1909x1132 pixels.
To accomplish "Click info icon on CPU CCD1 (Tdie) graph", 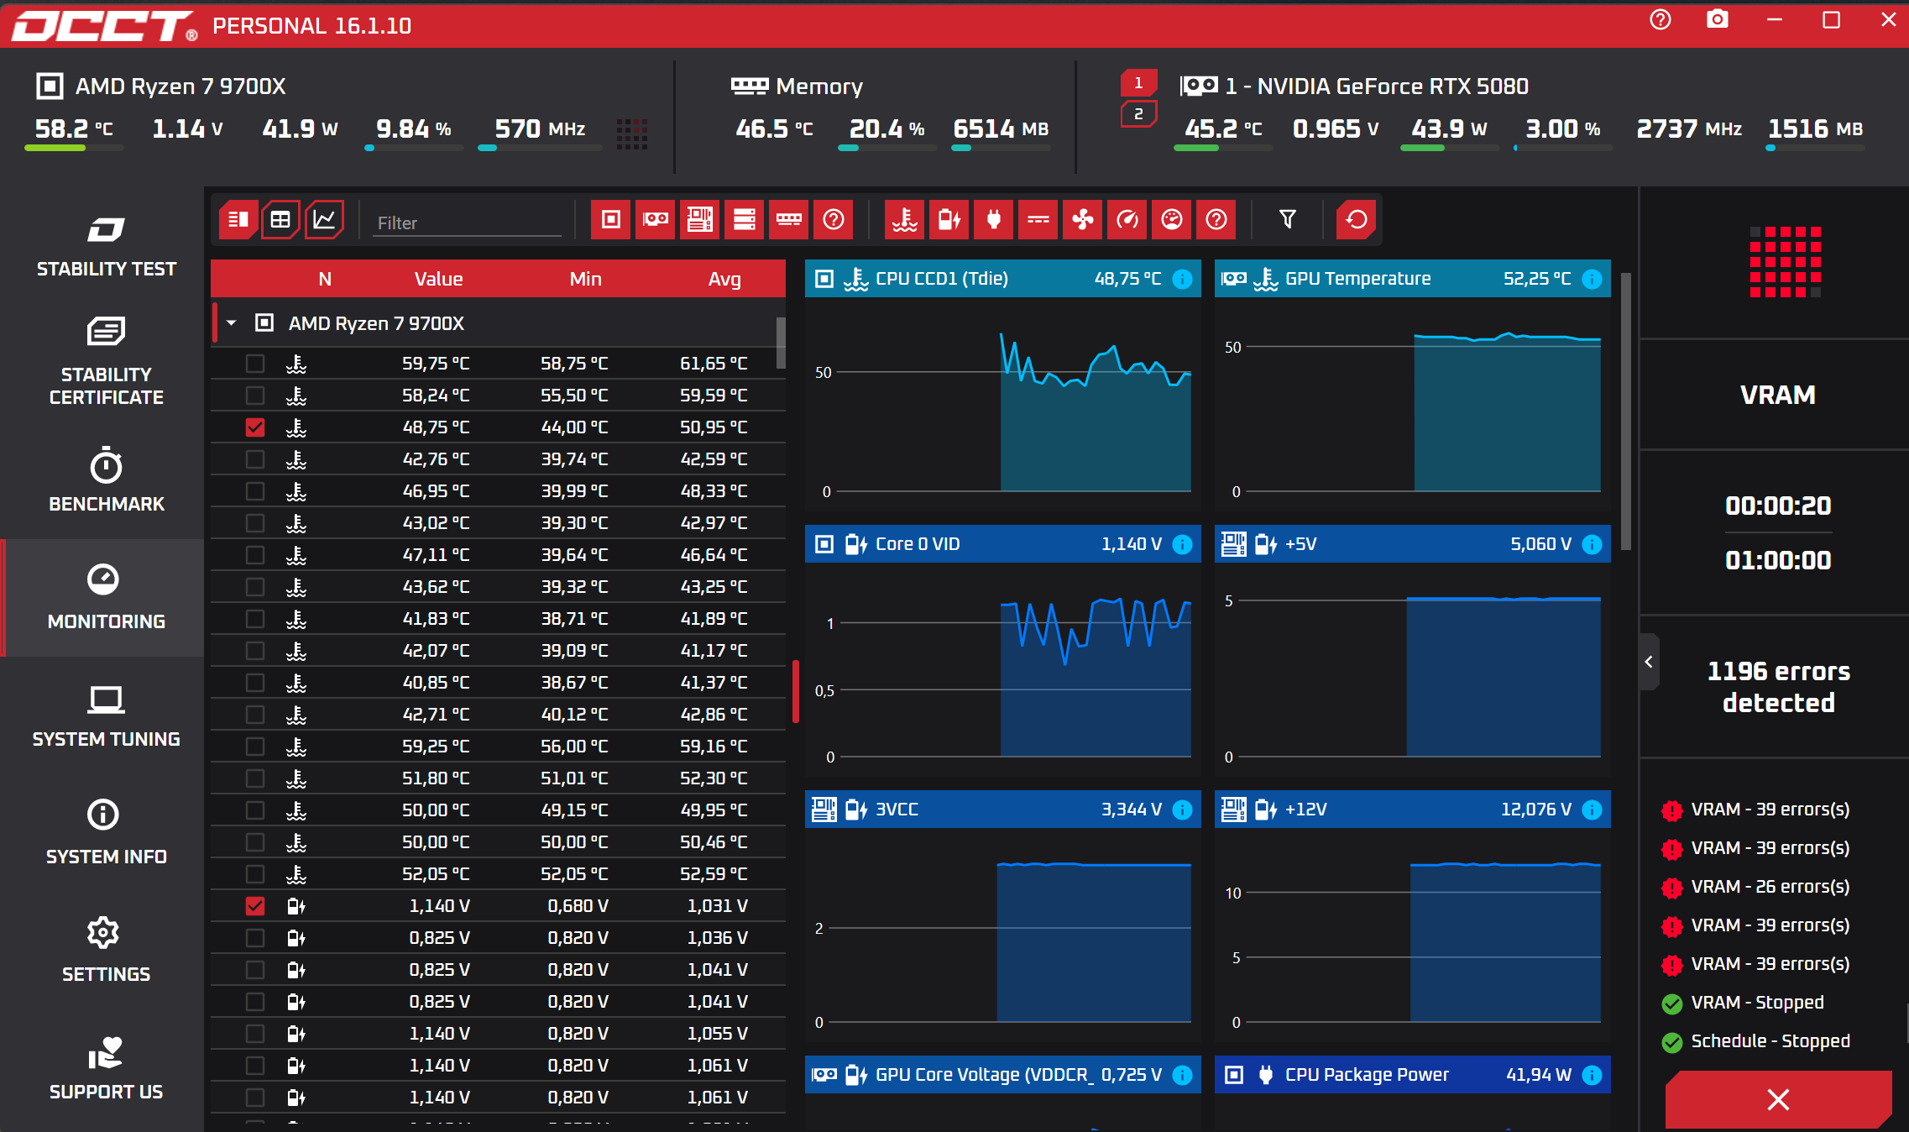I will click(1182, 279).
